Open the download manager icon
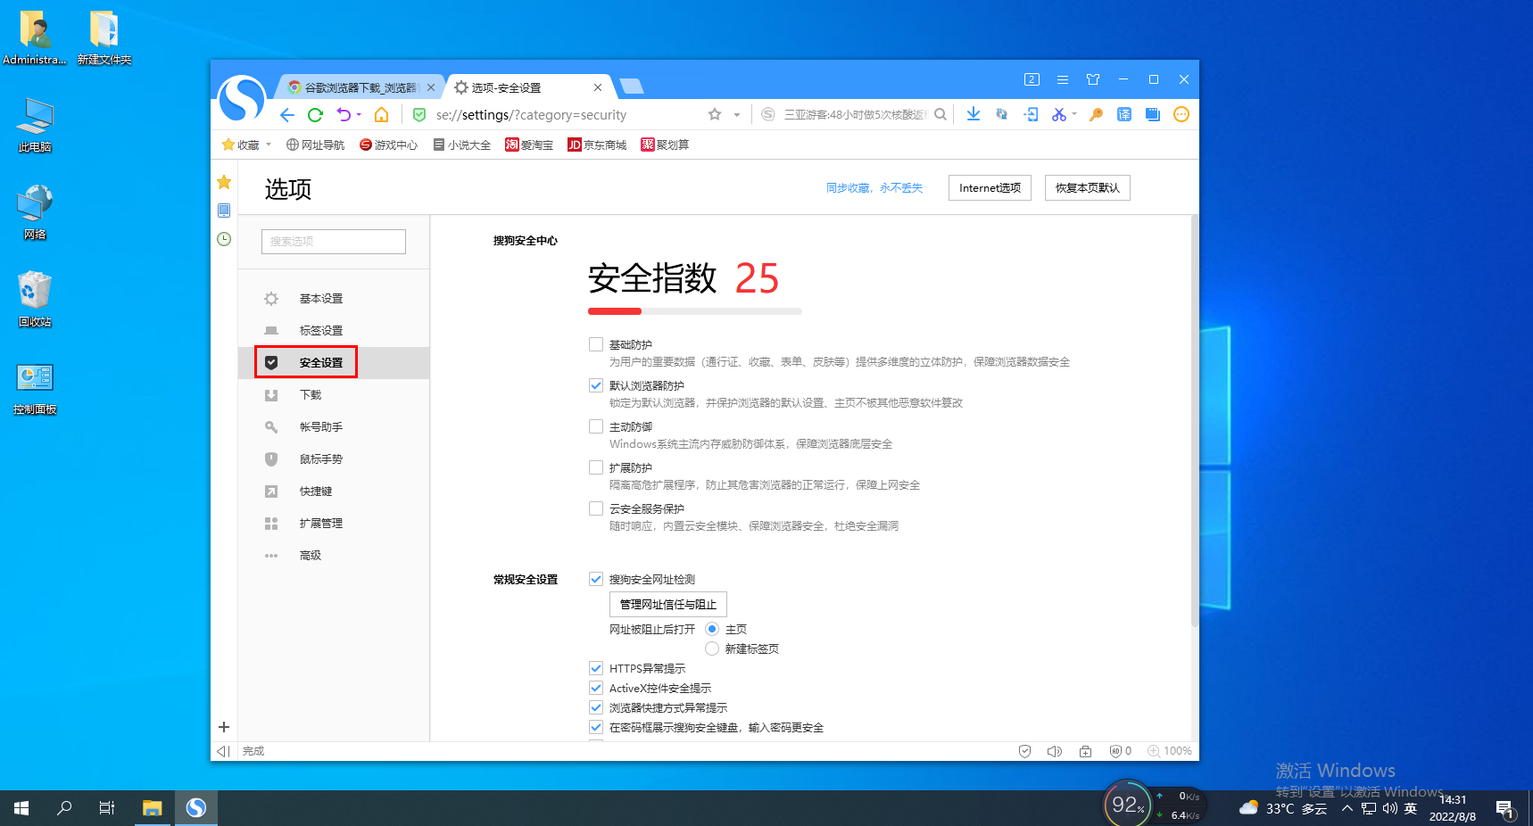The image size is (1533, 826). [973, 114]
